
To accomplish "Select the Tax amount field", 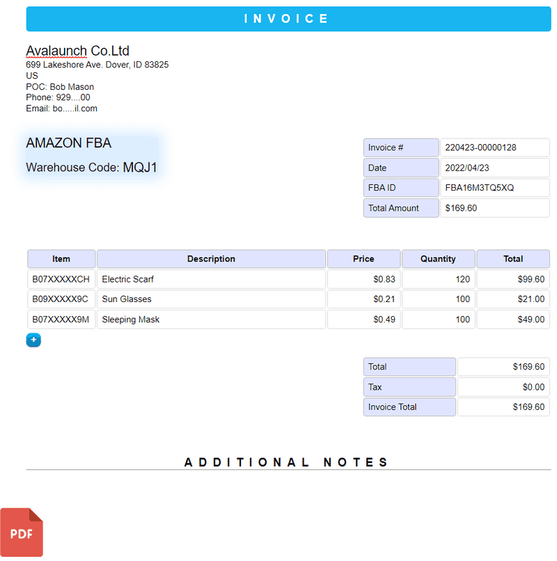I will (x=503, y=386).
